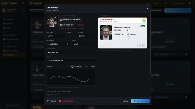The image size is (195, 109).
Task: Click the dialog's vertical scrollbar
Action: pyautogui.click(x=150, y=44)
